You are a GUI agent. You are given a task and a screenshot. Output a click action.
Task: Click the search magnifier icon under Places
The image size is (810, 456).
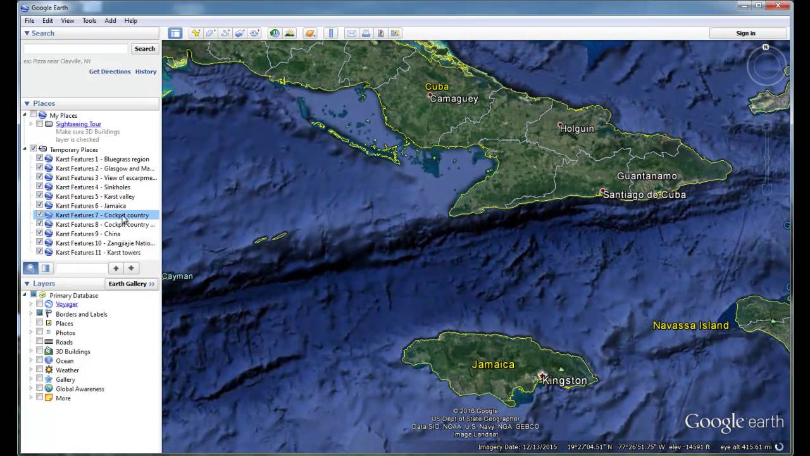point(30,268)
